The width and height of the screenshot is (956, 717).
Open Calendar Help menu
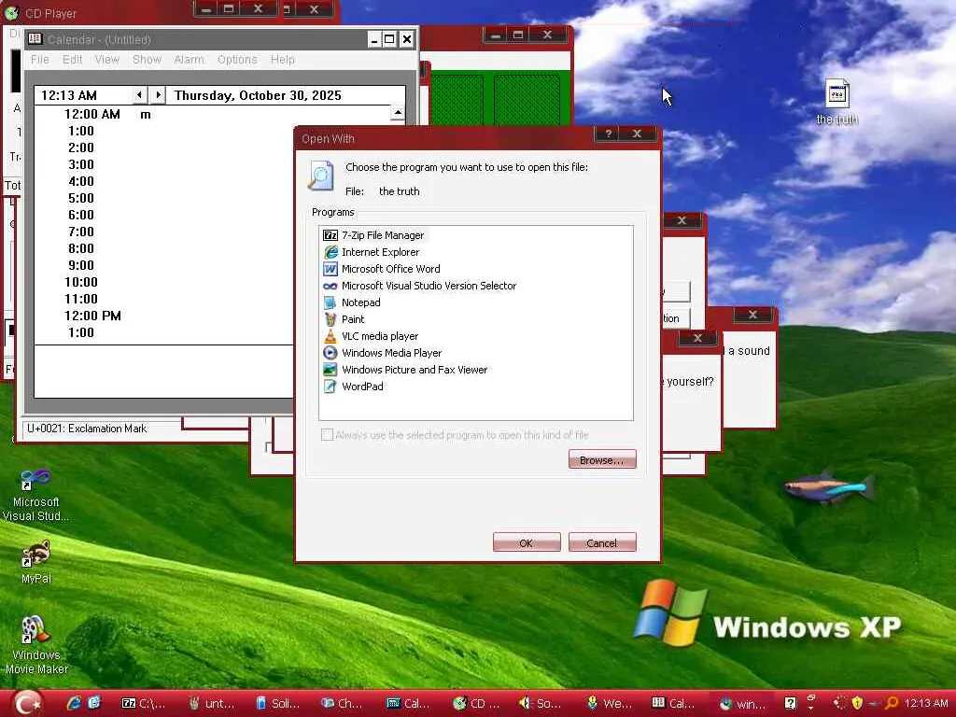click(x=282, y=59)
